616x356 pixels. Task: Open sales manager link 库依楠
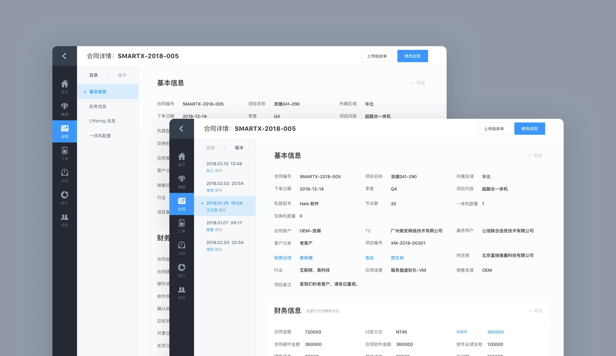click(306, 258)
